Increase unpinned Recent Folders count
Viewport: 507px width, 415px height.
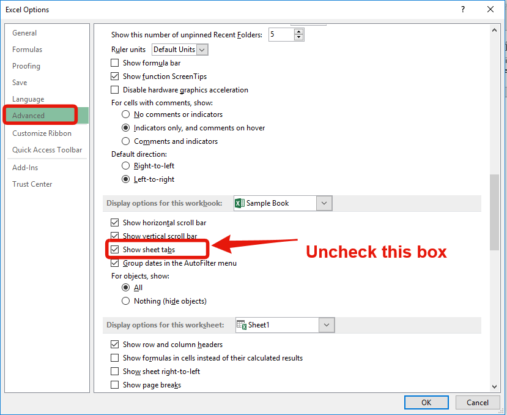click(x=299, y=31)
